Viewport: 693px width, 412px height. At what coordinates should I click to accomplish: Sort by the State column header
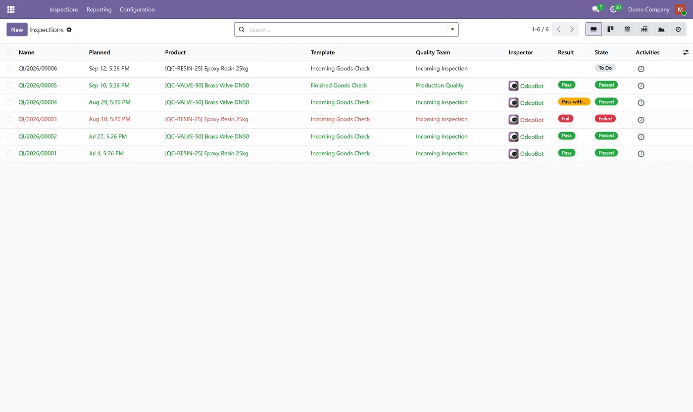tap(601, 52)
